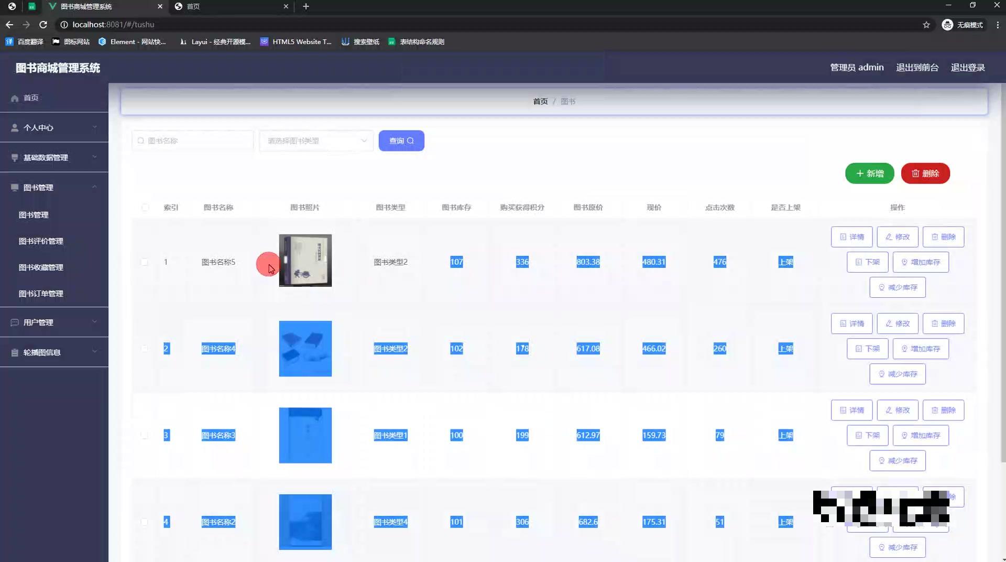Click the 查询 search button
The image size is (1006, 562).
[x=401, y=140]
